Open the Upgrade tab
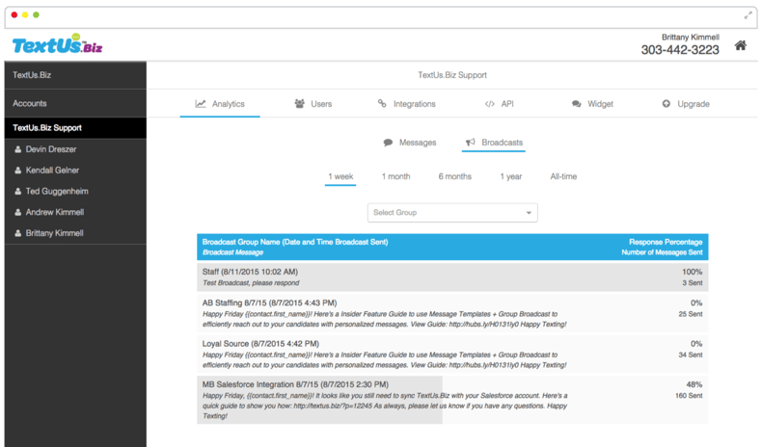Viewport: 762px width, 447px height. (686, 104)
